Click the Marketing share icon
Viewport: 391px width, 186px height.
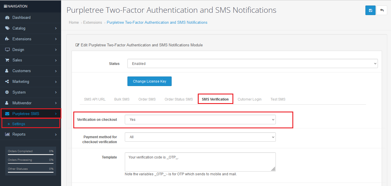[x=7, y=81]
